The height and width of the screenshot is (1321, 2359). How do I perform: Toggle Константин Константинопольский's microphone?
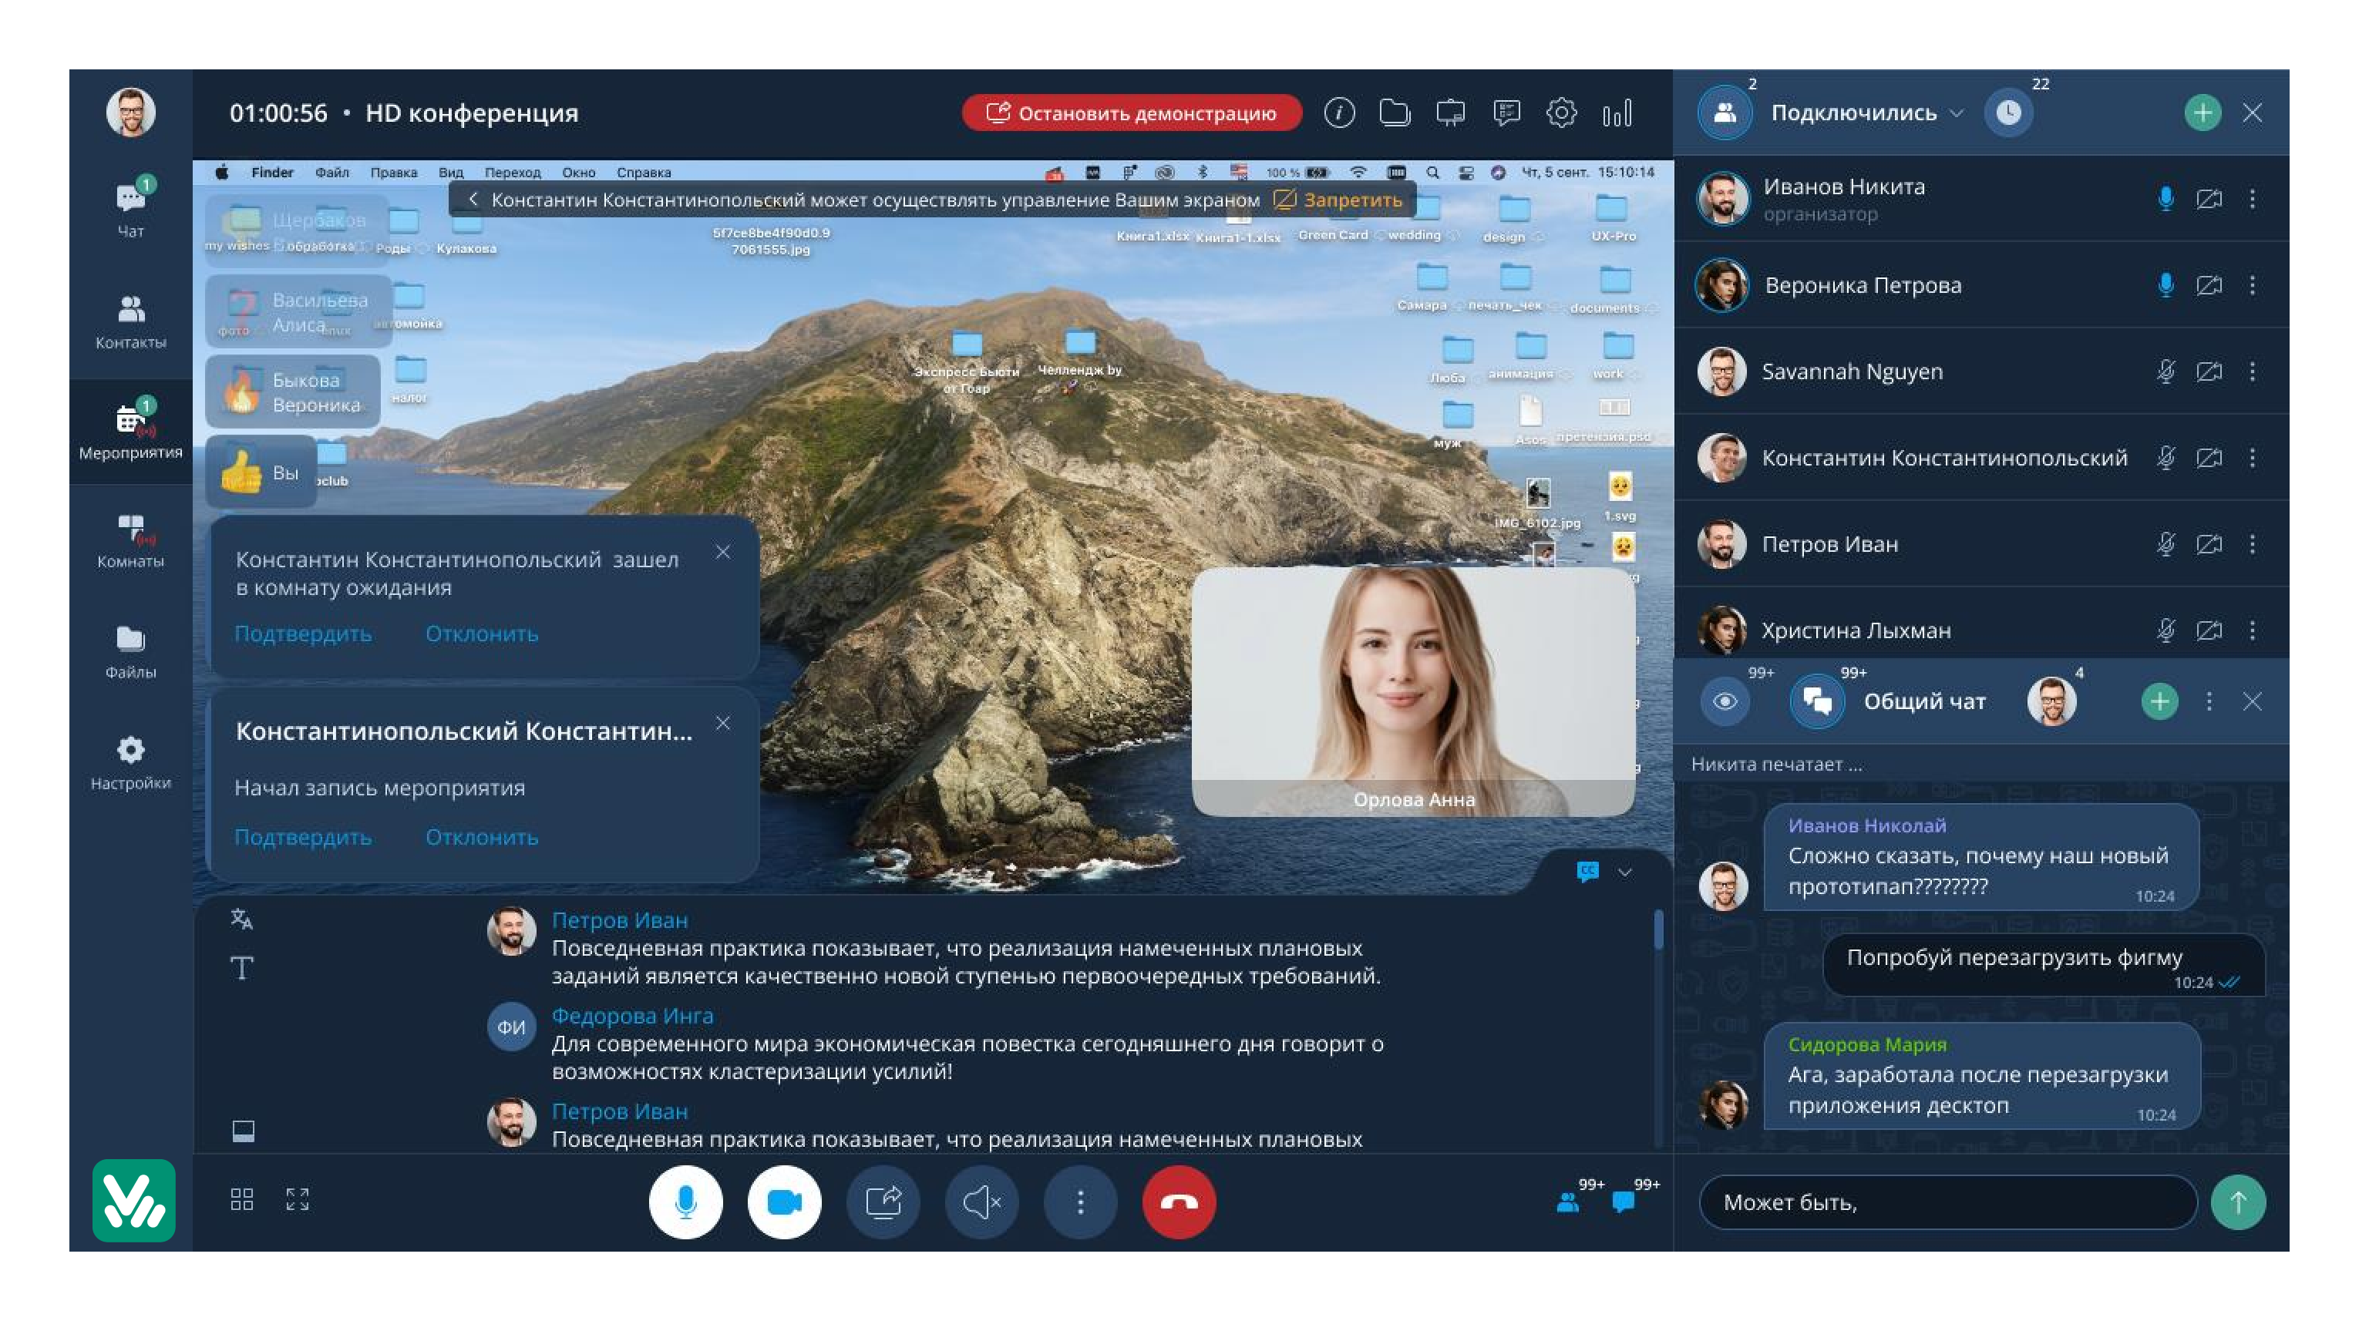(2166, 458)
